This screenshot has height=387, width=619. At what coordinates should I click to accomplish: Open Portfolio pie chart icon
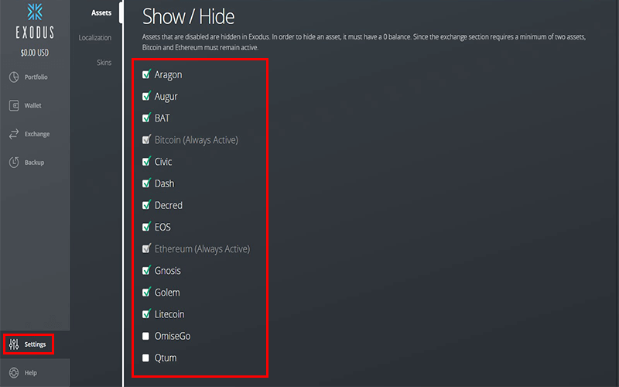point(14,77)
